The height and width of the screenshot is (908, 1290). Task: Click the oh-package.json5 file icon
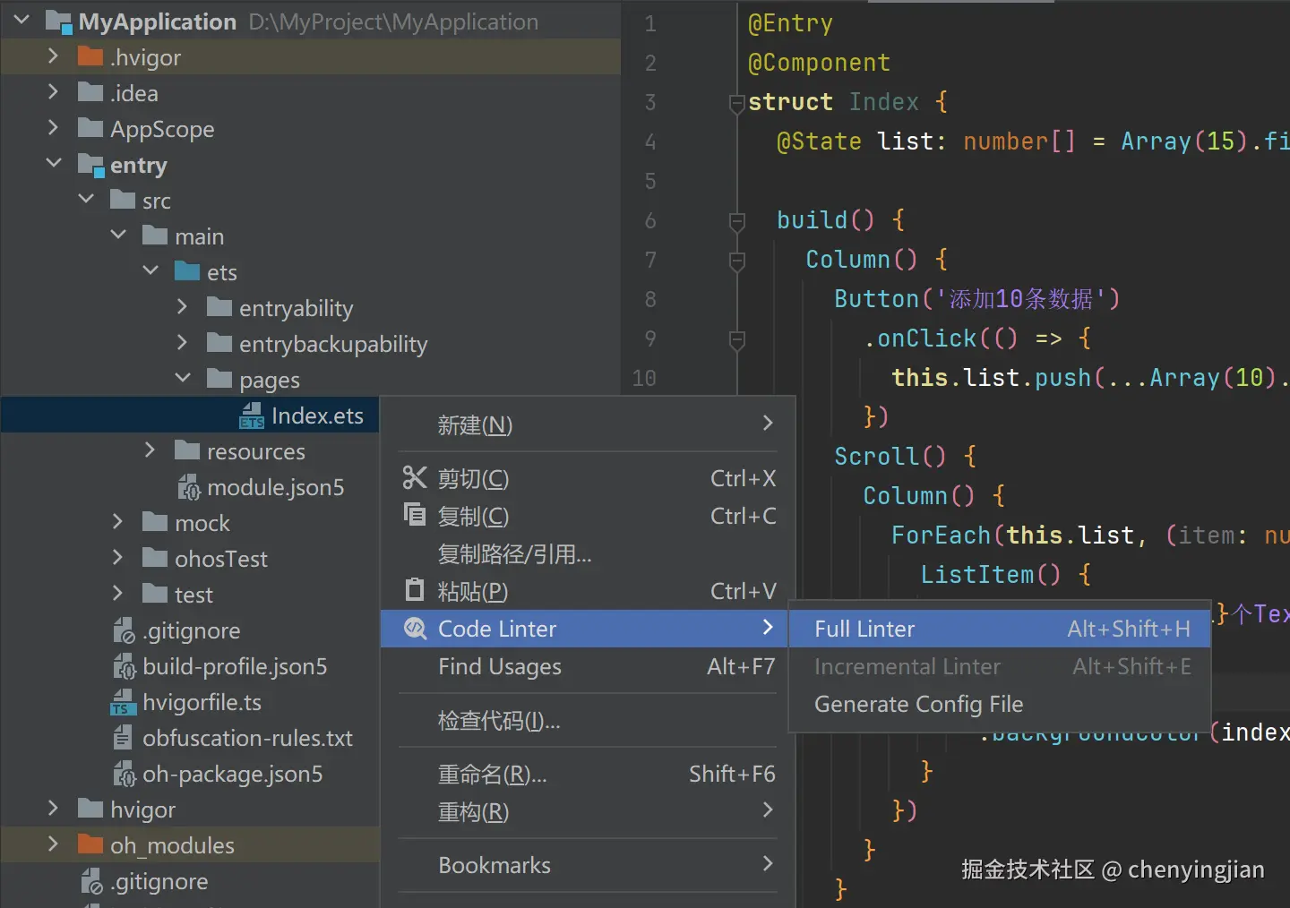click(x=124, y=774)
